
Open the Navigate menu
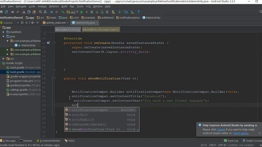(x=21, y=7)
